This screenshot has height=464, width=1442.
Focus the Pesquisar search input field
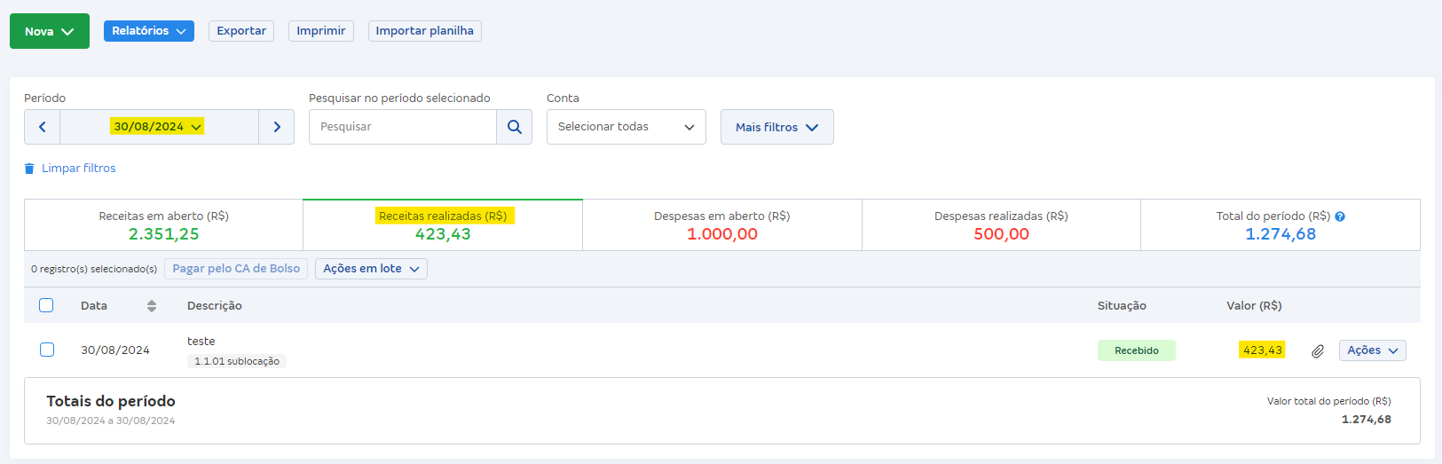[403, 127]
